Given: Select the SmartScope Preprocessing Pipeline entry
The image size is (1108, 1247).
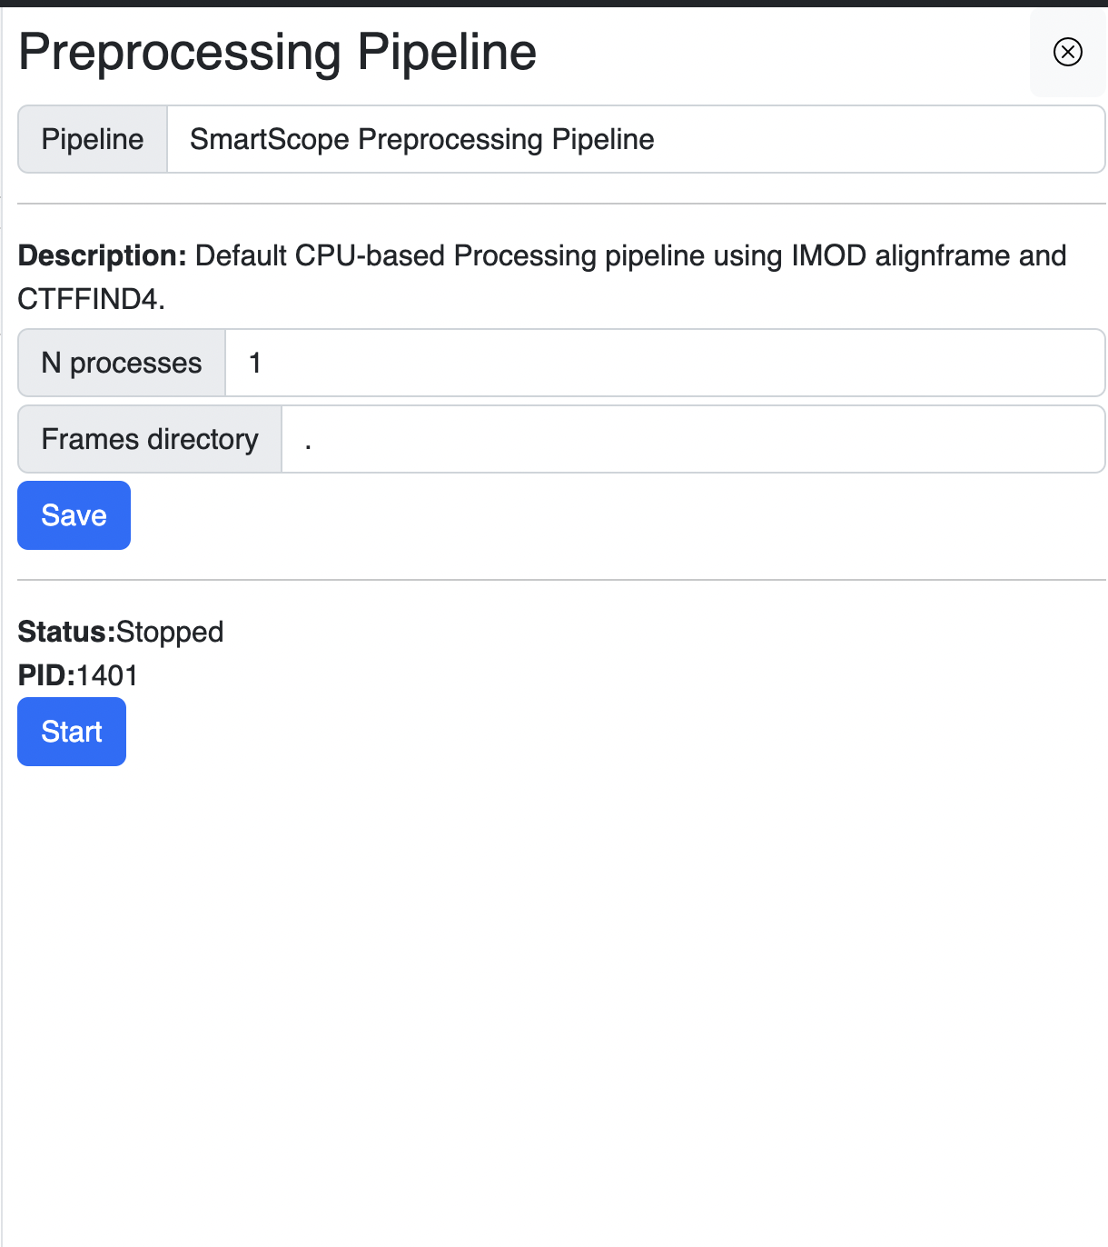Looking at the screenshot, I should 420,139.
